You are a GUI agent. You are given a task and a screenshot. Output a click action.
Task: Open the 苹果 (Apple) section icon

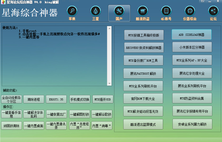pos(72,11)
